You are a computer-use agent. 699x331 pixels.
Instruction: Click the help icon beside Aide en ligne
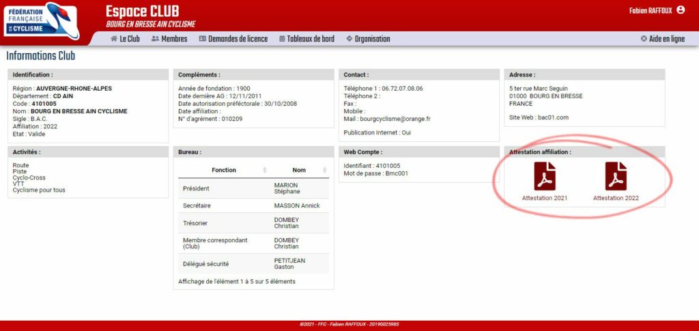pyautogui.click(x=644, y=39)
